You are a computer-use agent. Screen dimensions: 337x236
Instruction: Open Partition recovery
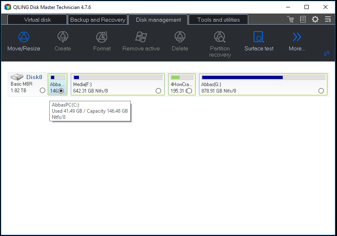point(220,44)
